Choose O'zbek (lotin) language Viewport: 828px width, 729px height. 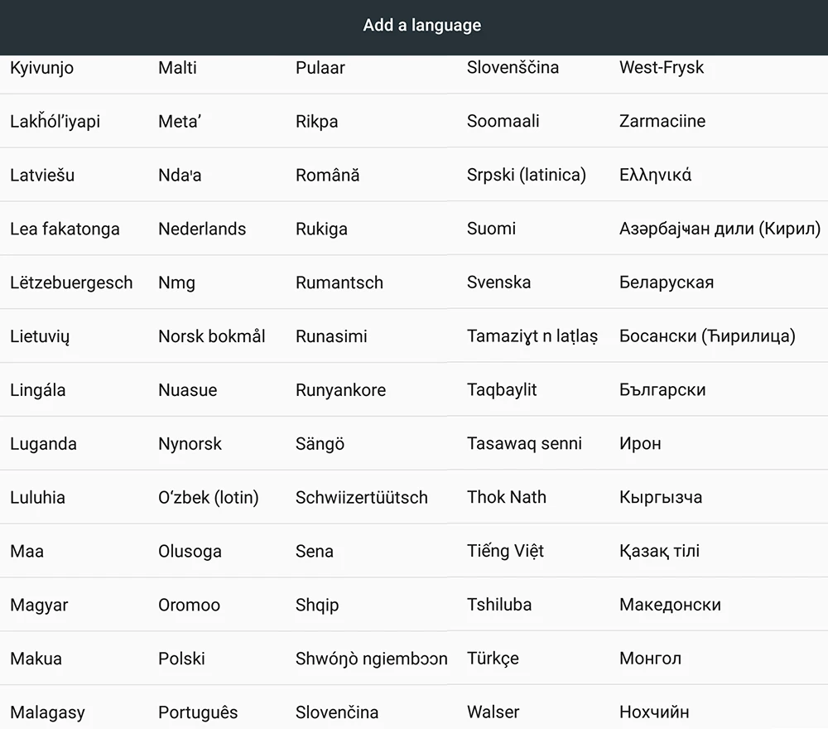(209, 498)
